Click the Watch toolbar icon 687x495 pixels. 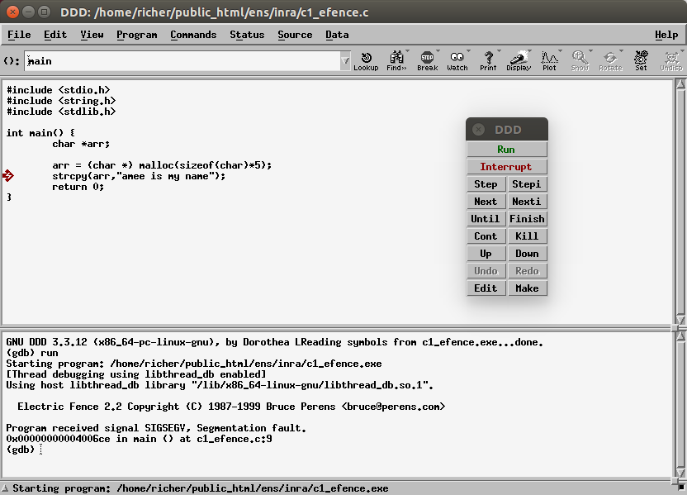[x=457, y=60]
